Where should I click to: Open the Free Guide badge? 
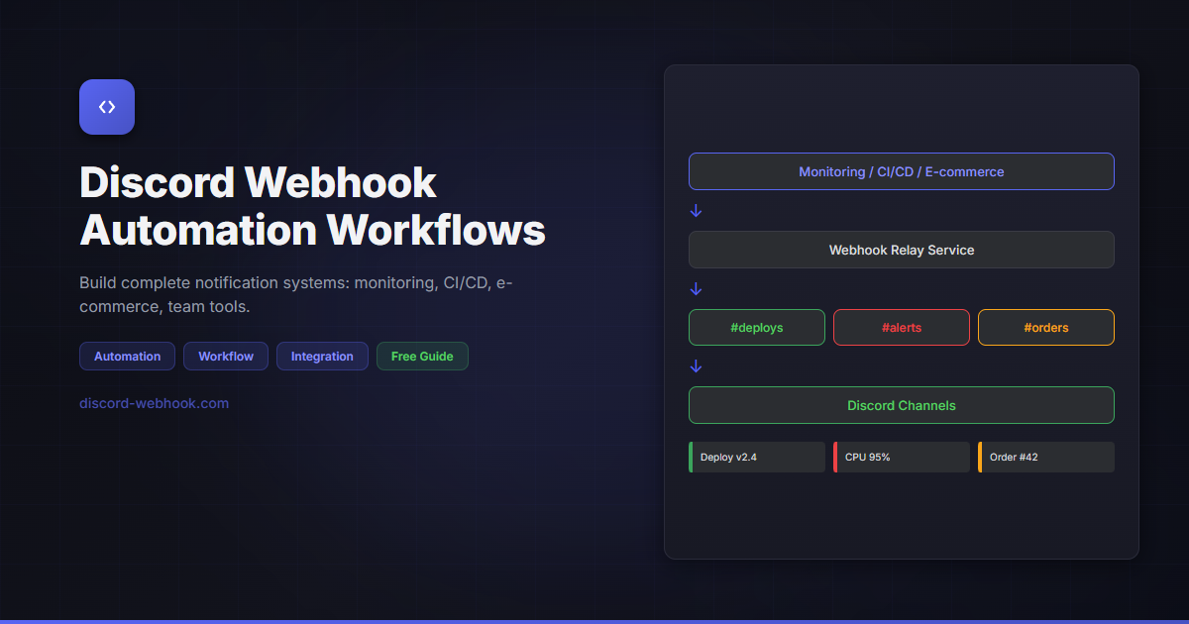click(422, 356)
